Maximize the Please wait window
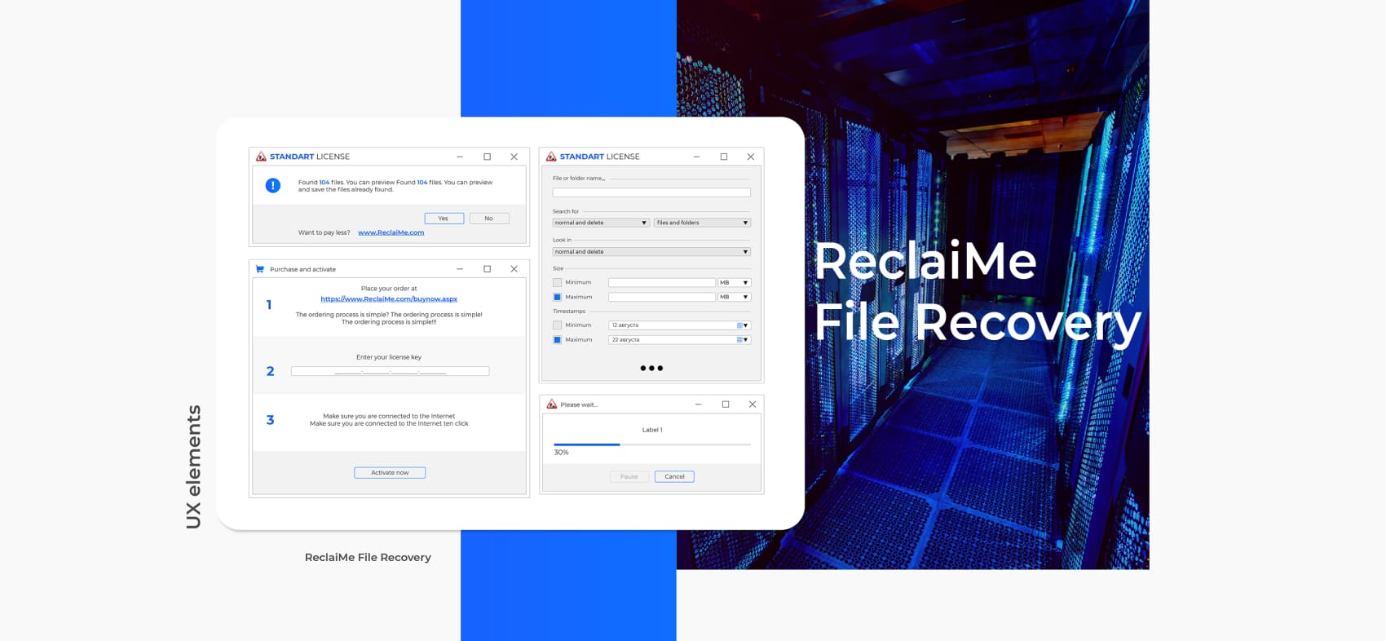Screen dimensions: 1386x641 [726, 404]
